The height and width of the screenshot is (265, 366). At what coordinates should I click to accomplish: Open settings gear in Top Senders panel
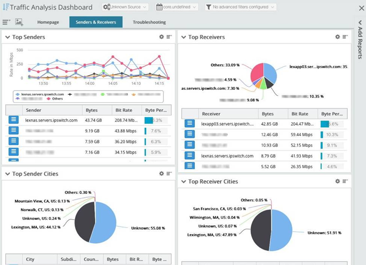(x=161, y=37)
